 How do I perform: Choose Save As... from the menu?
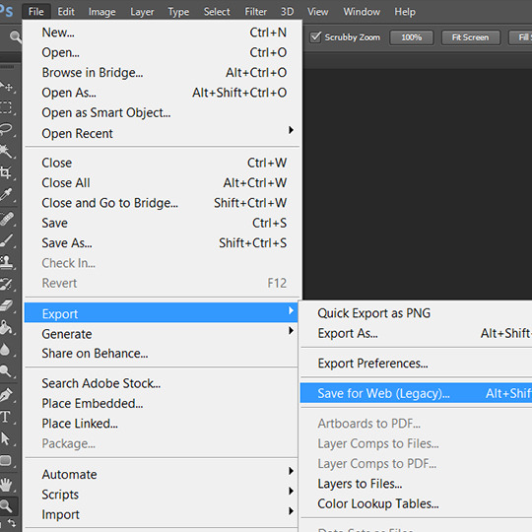[162, 242]
